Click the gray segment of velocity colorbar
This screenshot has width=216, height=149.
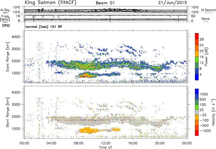tap(197, 112)
